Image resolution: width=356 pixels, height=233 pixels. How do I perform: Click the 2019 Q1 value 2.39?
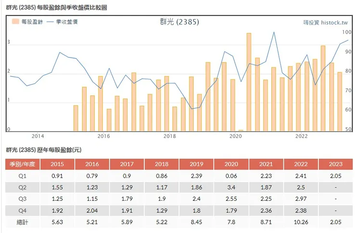point(196,176)
